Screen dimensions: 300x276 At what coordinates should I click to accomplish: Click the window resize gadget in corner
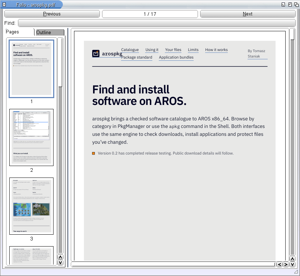[x=296, y=272]
